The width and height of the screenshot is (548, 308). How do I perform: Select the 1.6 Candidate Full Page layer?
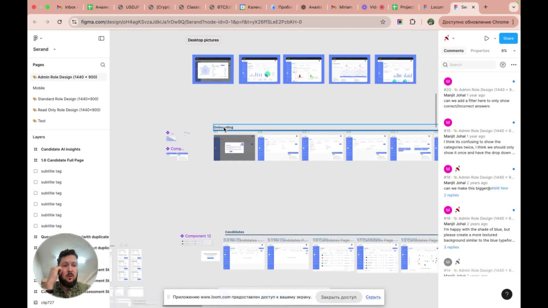62,160
